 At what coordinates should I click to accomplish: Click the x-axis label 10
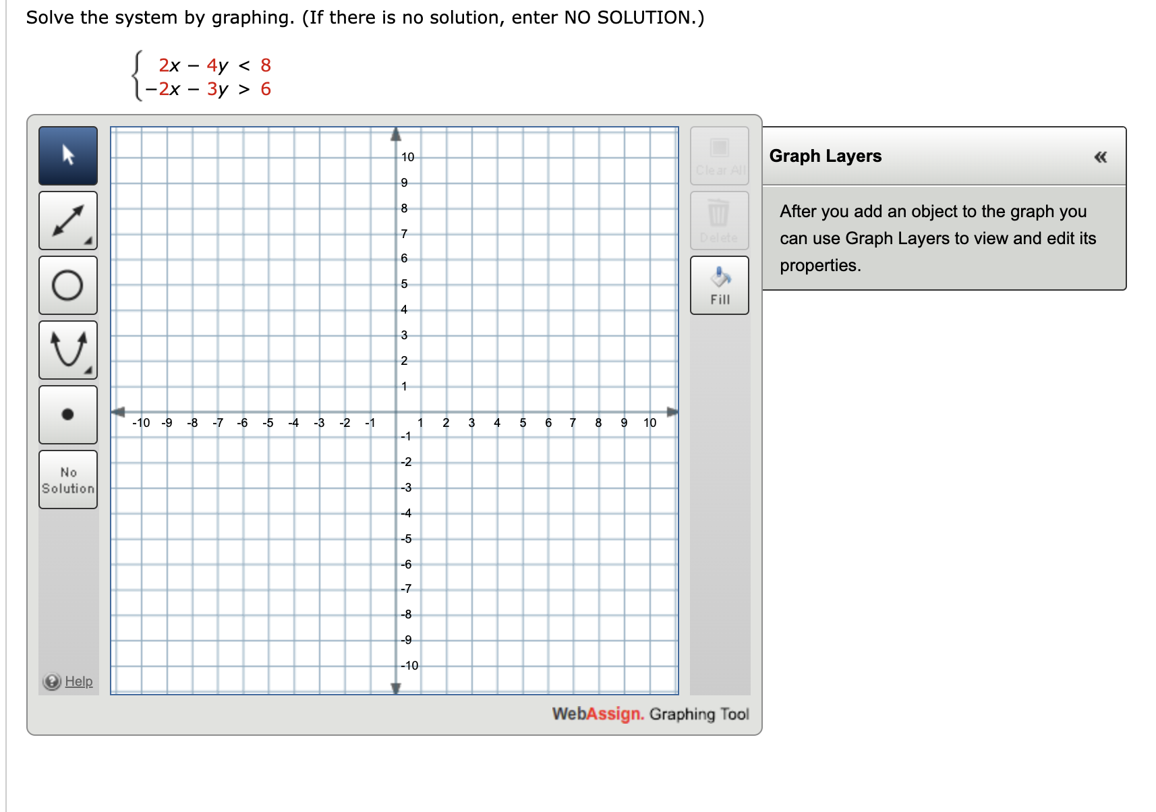tap(649, 423)
